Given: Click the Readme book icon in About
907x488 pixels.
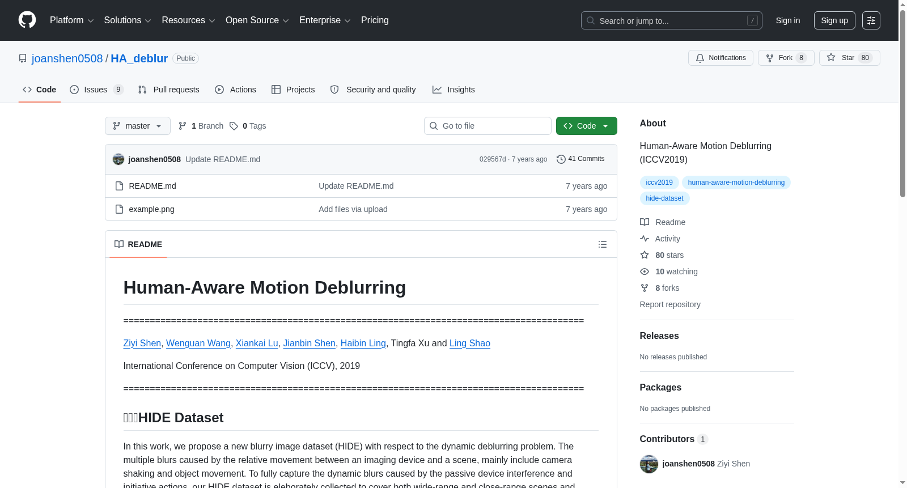Looking at the screenshot, I should tap(645, 222).
